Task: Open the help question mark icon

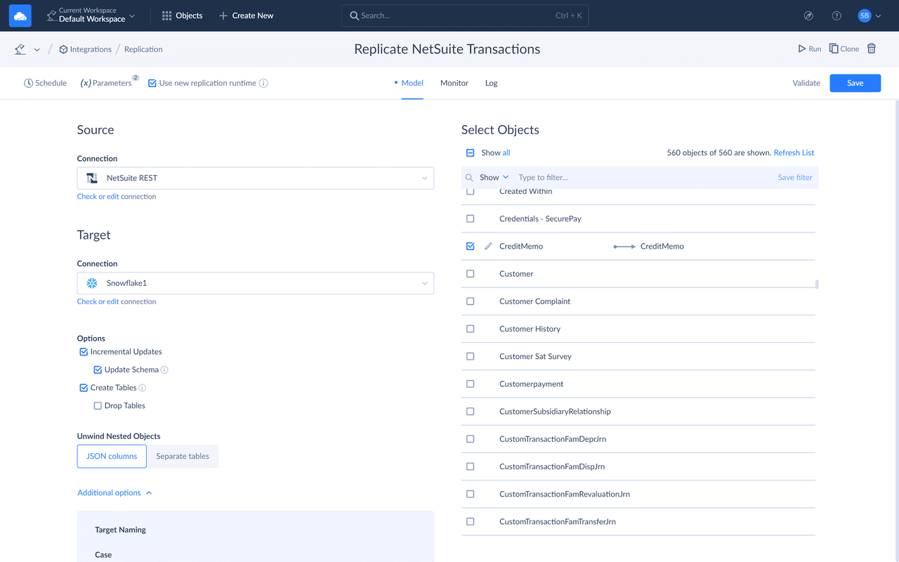Action: click(x=836, y=15)
